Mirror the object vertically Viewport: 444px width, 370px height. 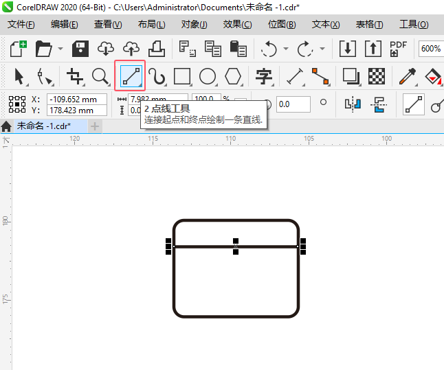(x=379, y=104)
